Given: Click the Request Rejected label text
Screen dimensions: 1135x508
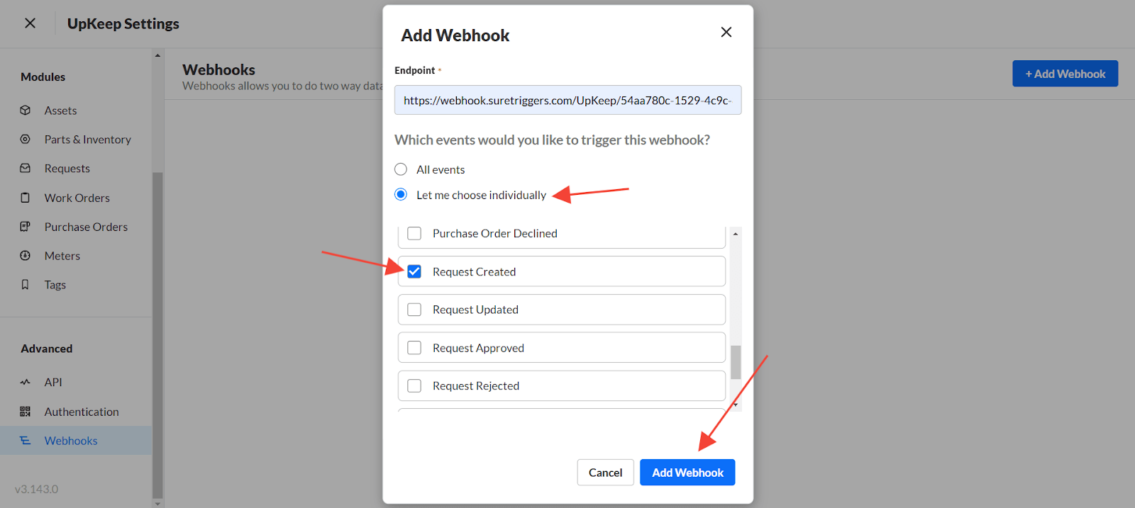Looking at the screenshot, I should pyautogui.click(x=476, y=385).
